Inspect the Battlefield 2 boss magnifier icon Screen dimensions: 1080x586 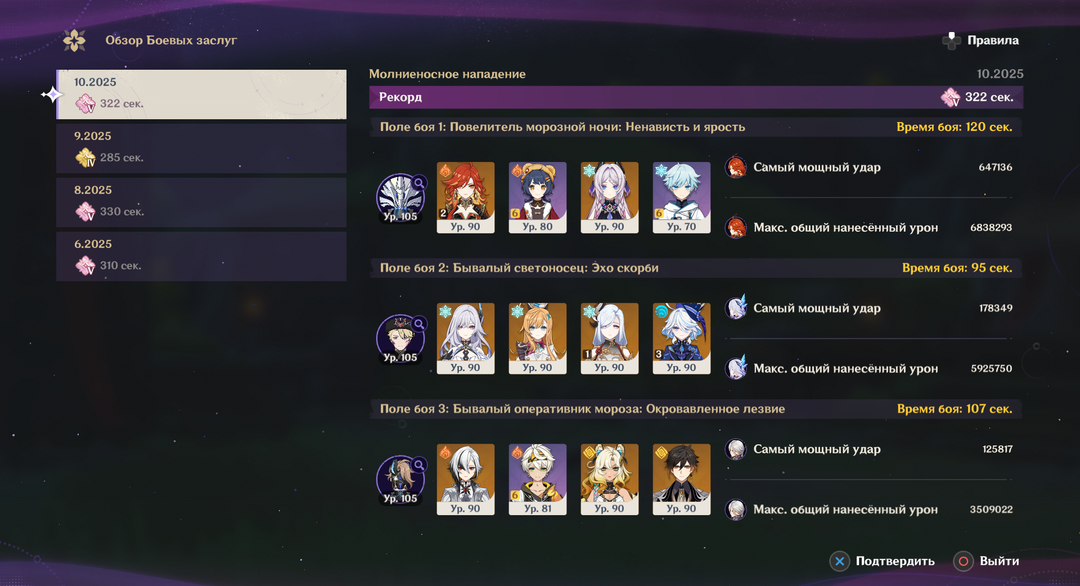pyautogui.click(x=419, y=324)
